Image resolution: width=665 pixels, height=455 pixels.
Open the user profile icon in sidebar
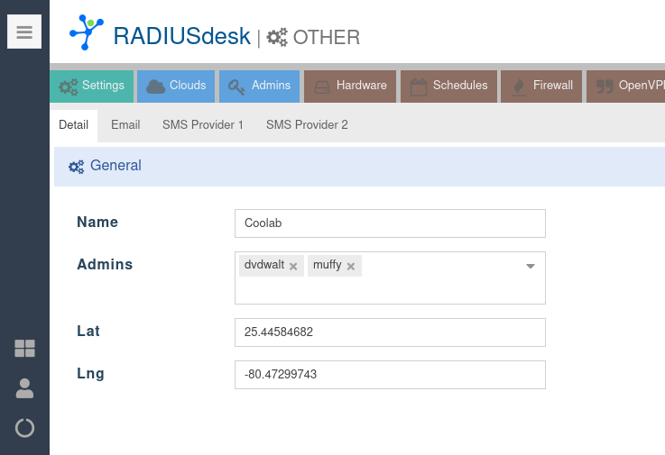(24, 388)
